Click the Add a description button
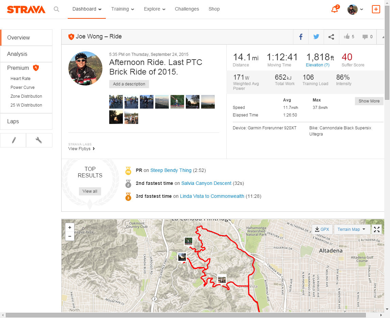The width and height of the screenshot is (390, 318). (129, 84)
